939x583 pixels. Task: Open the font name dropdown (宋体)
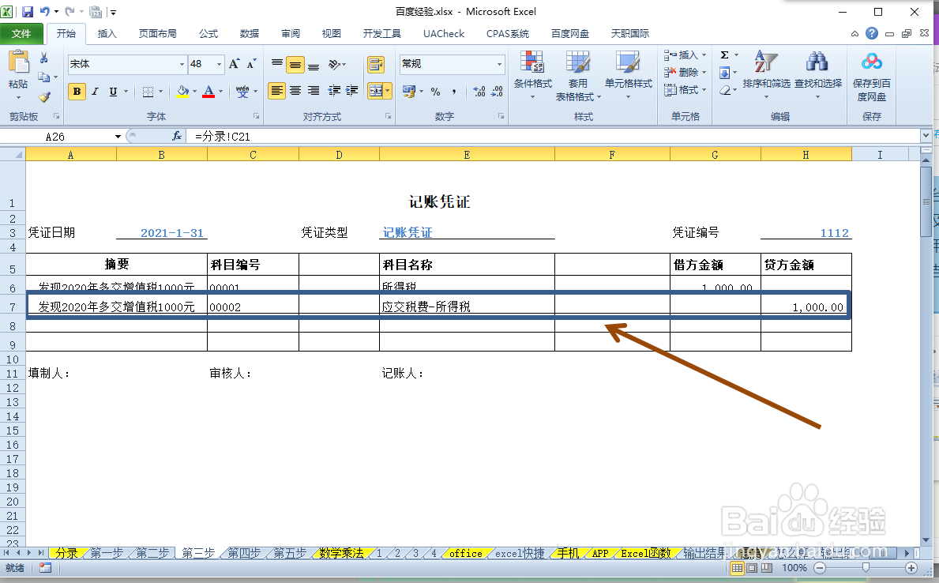coord(182,64)
